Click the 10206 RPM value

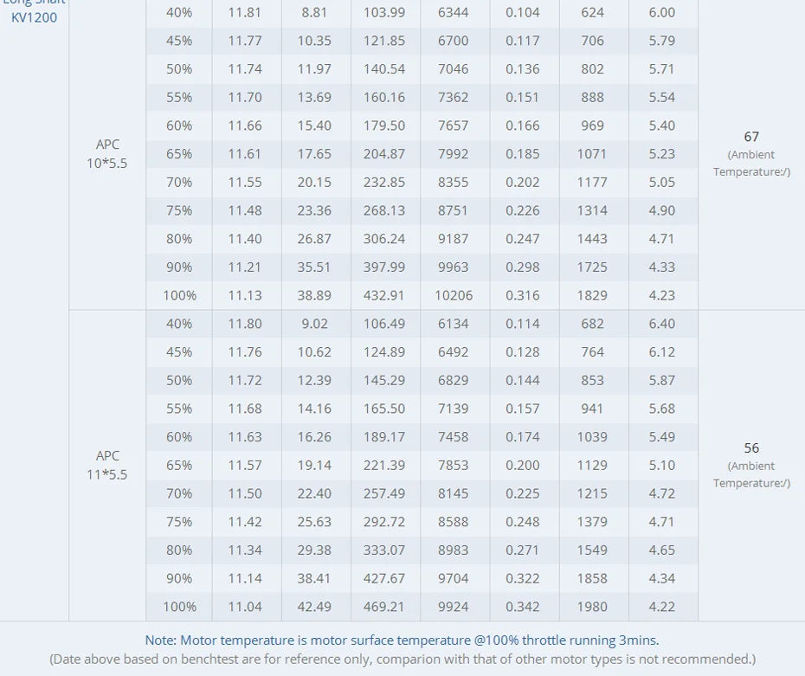pos(454,295)
